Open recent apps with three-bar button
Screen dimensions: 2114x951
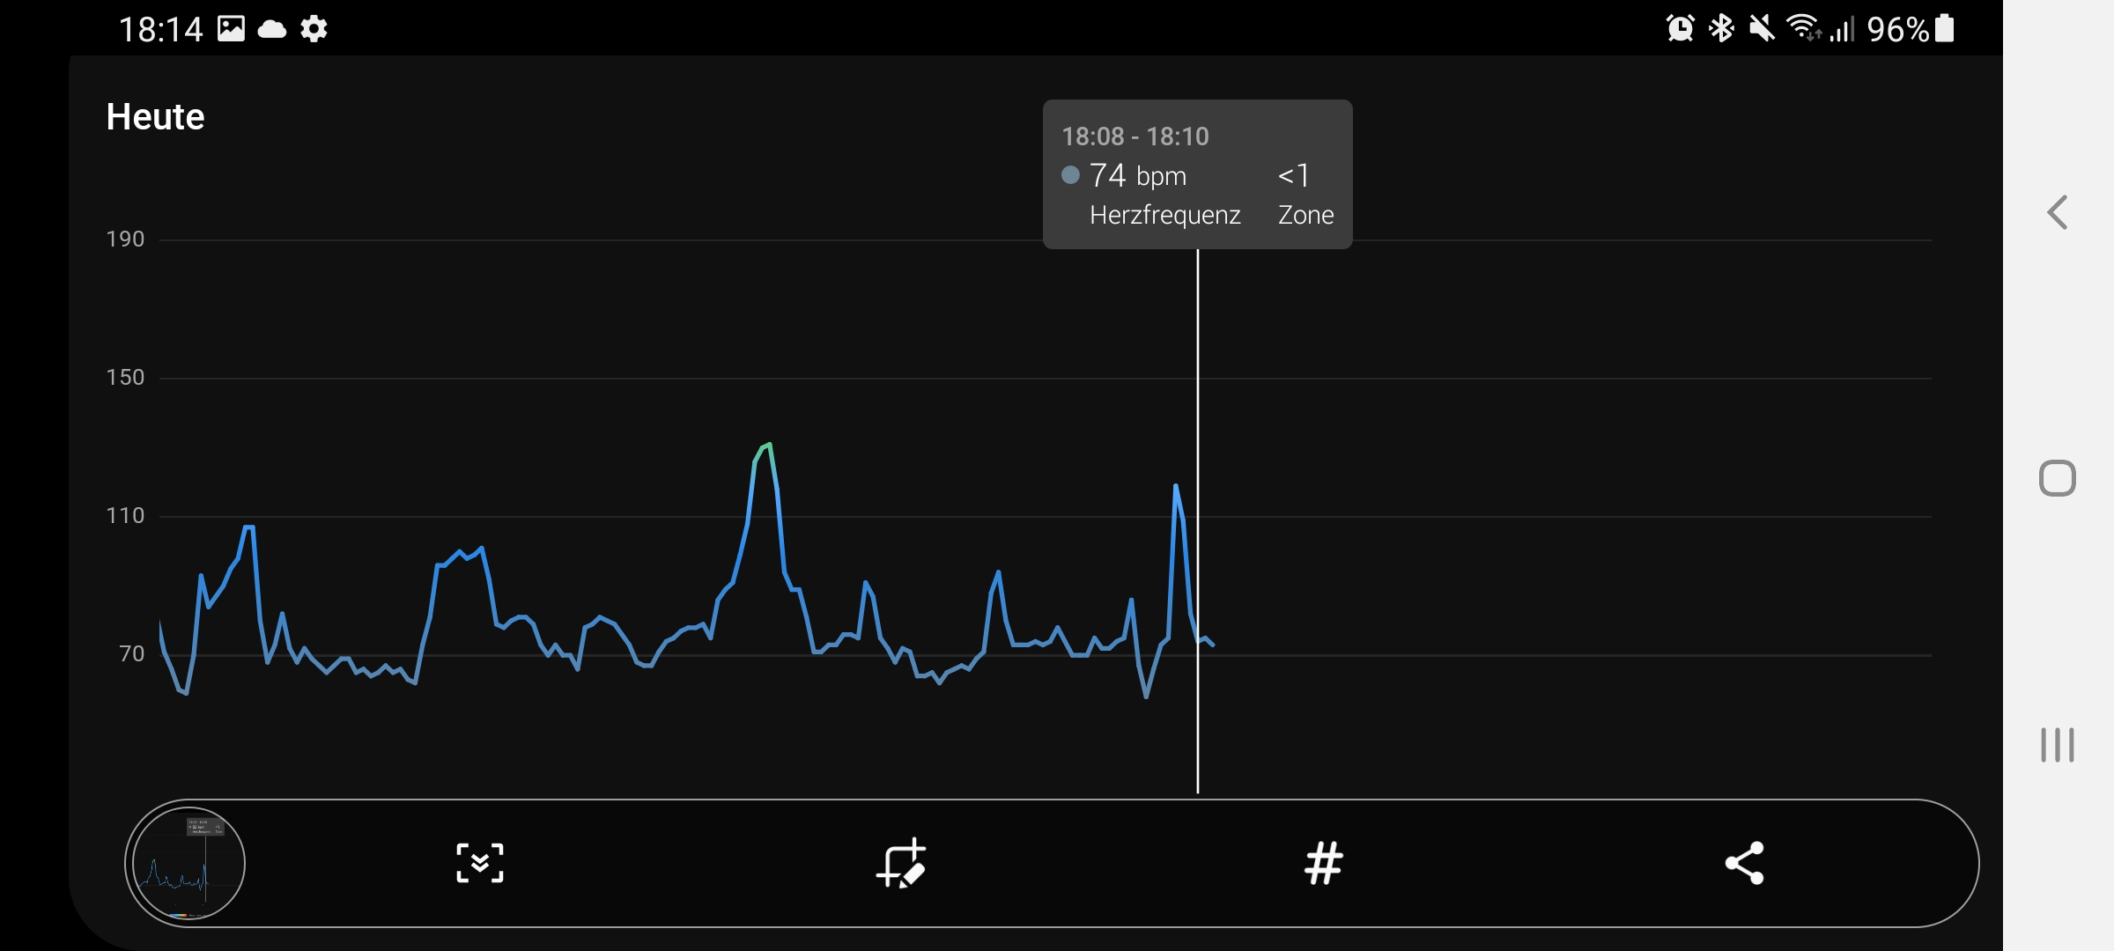(2057, 745)
